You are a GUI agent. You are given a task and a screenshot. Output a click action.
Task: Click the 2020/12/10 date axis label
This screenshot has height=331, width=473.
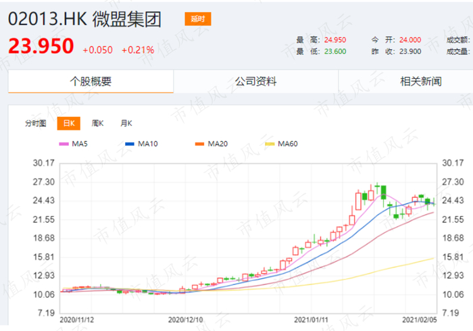(x=185, y=320)
